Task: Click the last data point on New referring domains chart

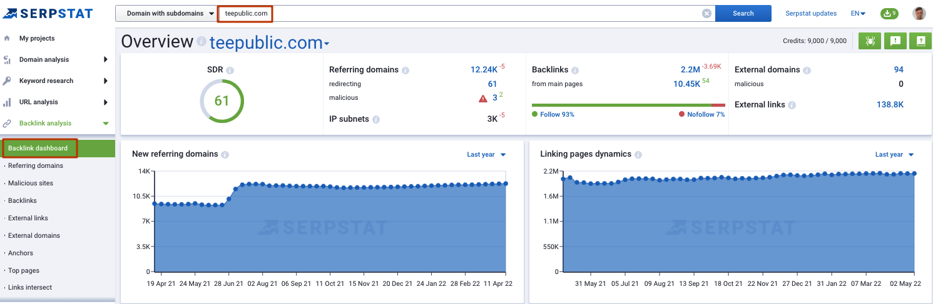Action: [x=506, y=184]
